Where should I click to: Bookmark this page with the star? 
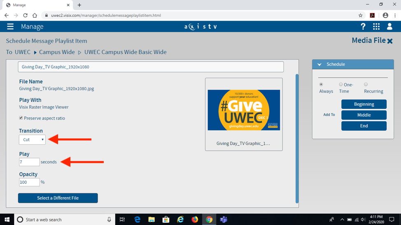tap(360, 15)
